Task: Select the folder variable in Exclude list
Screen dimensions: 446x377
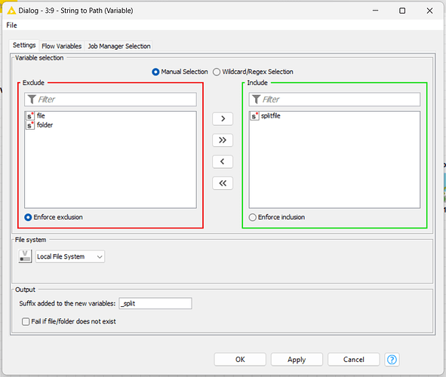Action: pyautogui.click(x=45, y=125)
